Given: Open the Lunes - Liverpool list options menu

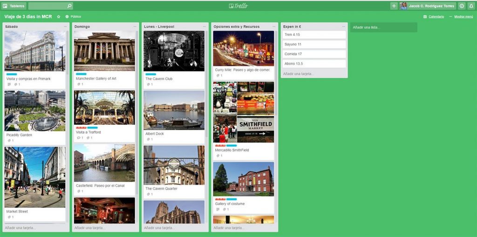Looking at the screenshot, I should tap(204, 27).
